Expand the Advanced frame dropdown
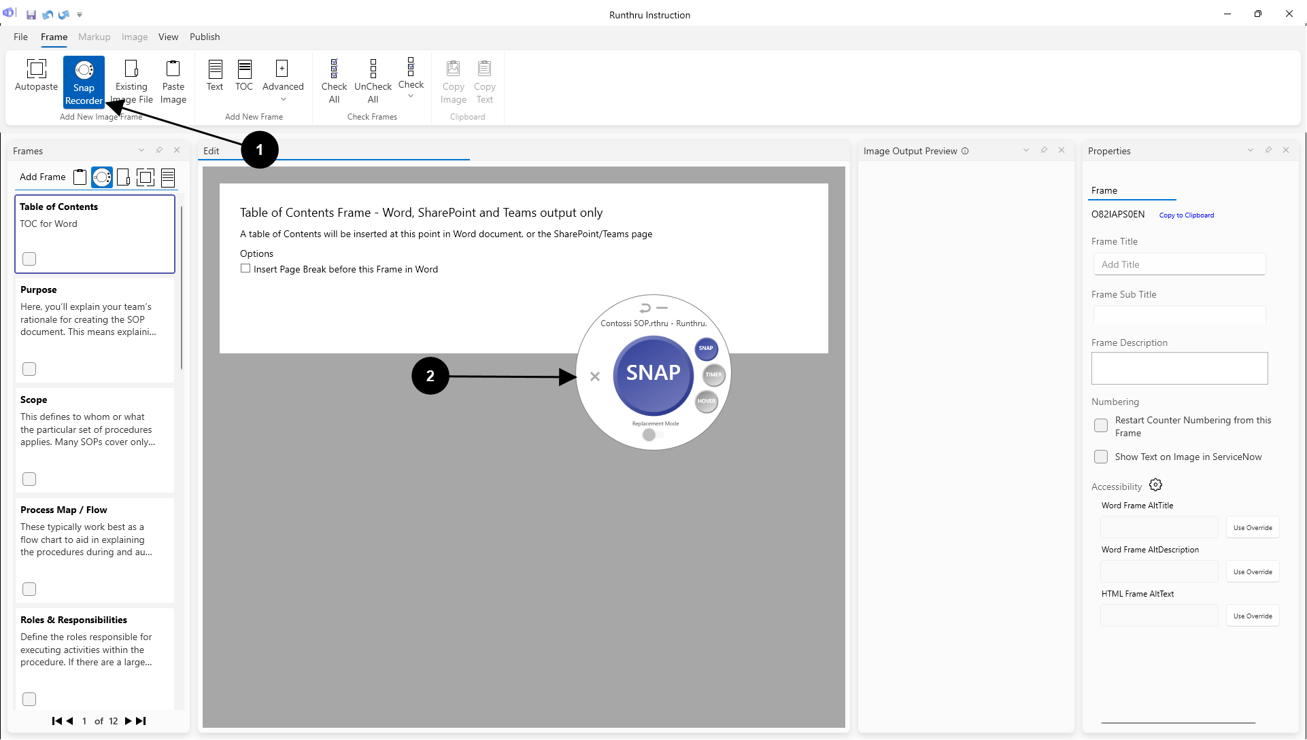The image size is (1307, 740). click(283, 99)
